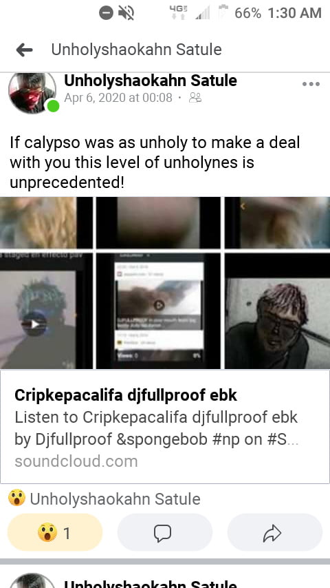Open the top-right blurry image thumbnail

tap(277, 223)
